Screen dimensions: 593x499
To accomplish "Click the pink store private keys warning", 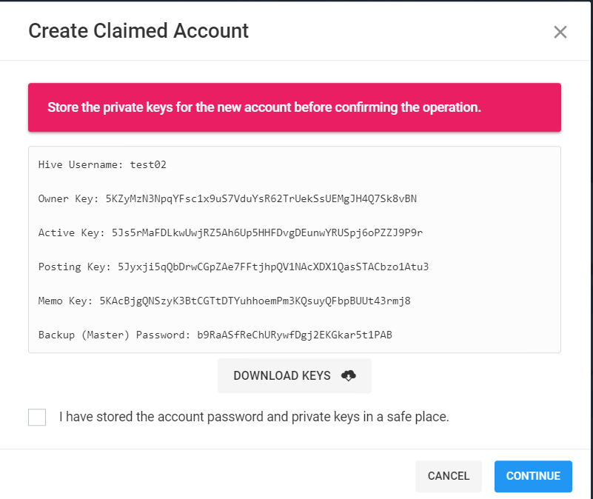I will tap(294, 107).
